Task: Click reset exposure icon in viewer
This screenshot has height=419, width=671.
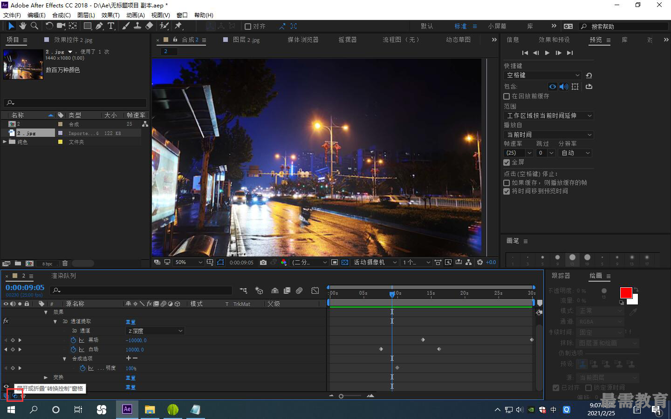Action: (479, 263)
